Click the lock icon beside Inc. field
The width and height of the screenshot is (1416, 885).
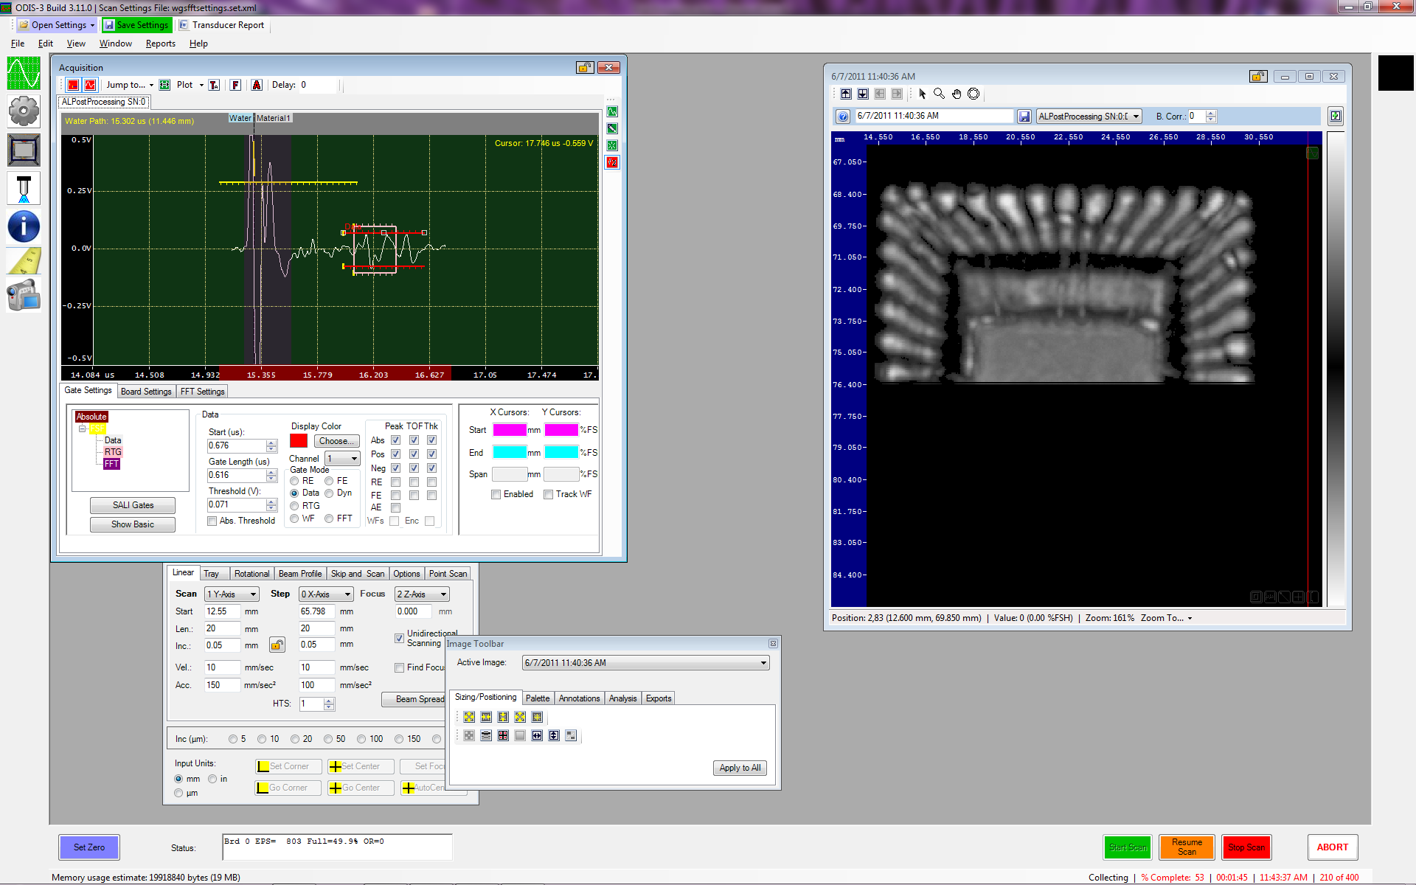click(277, 645)
